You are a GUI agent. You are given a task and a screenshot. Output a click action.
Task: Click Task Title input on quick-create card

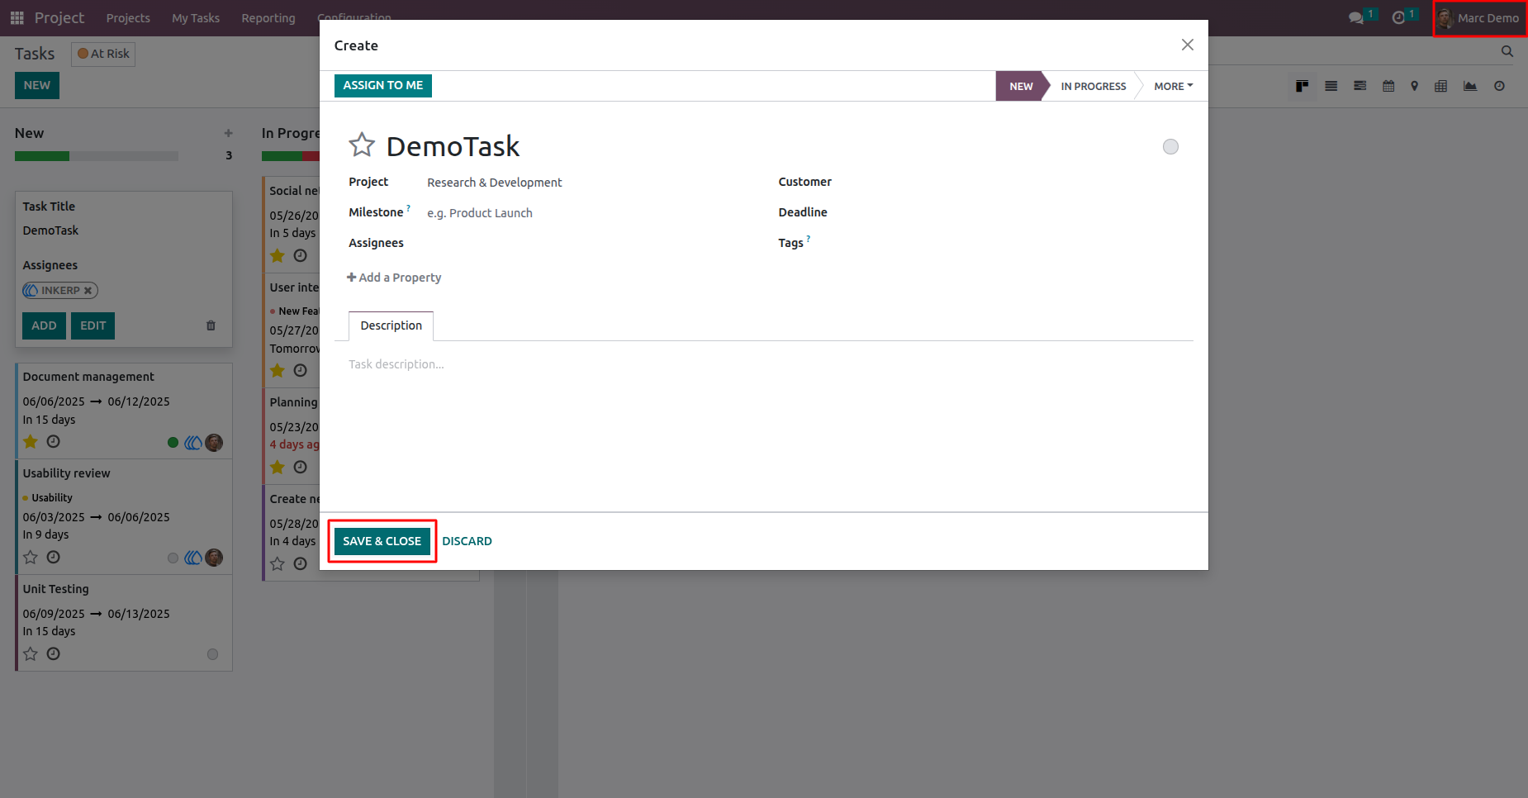click(123, 230)
